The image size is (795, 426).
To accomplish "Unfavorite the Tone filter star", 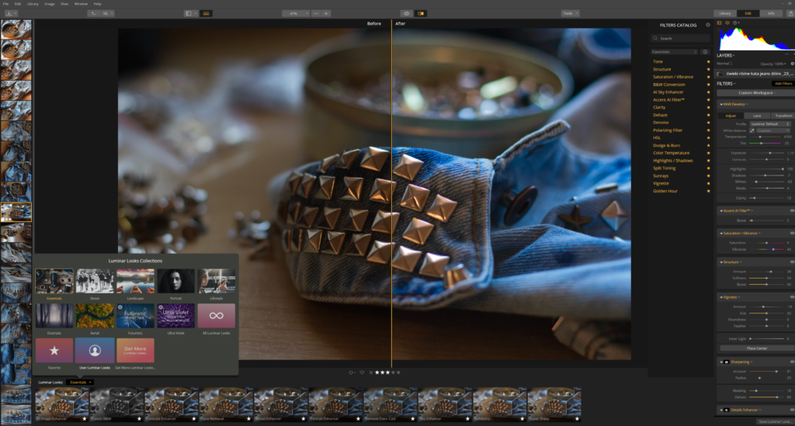I will coord(708,62).
